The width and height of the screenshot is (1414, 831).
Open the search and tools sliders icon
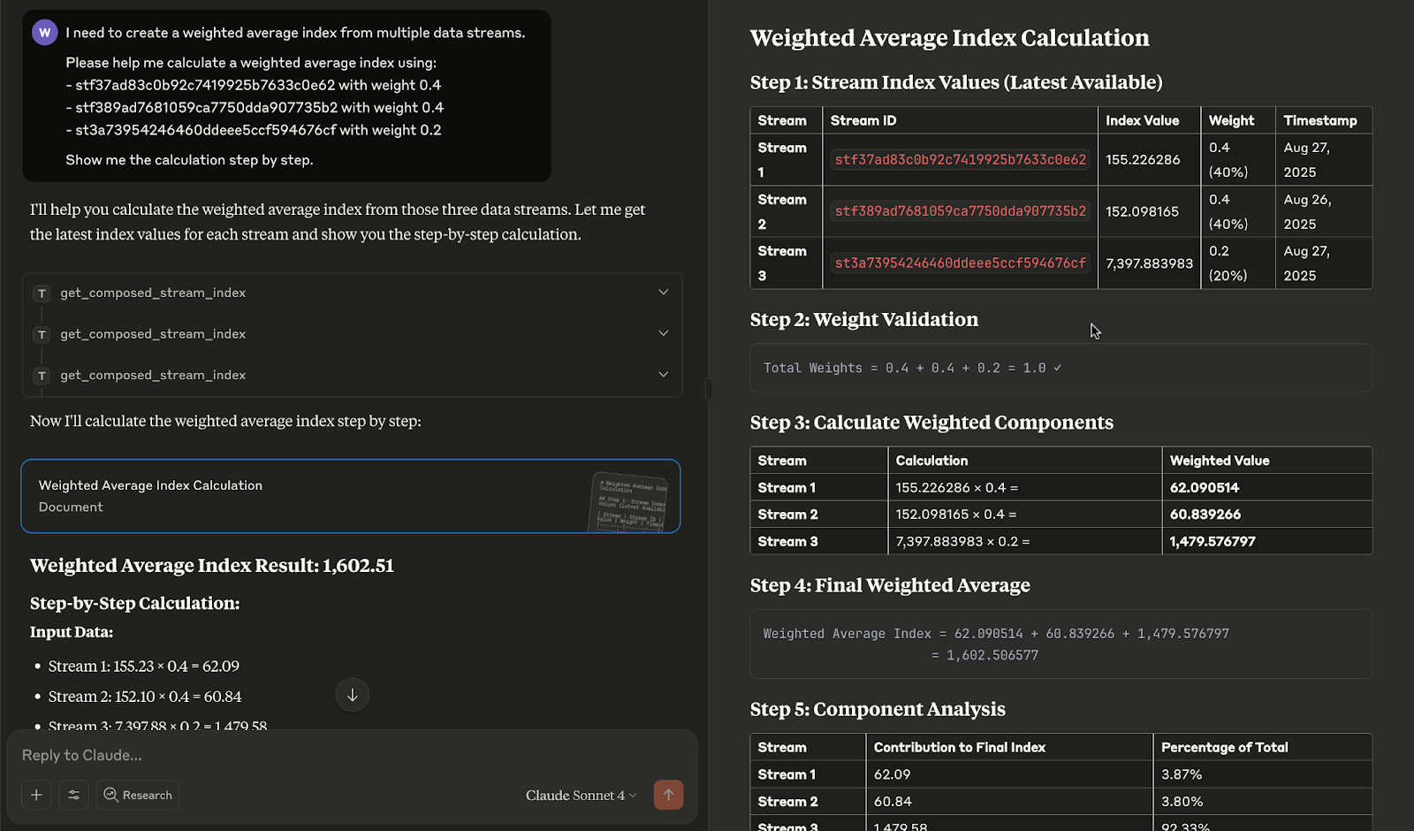pos(74,795)
